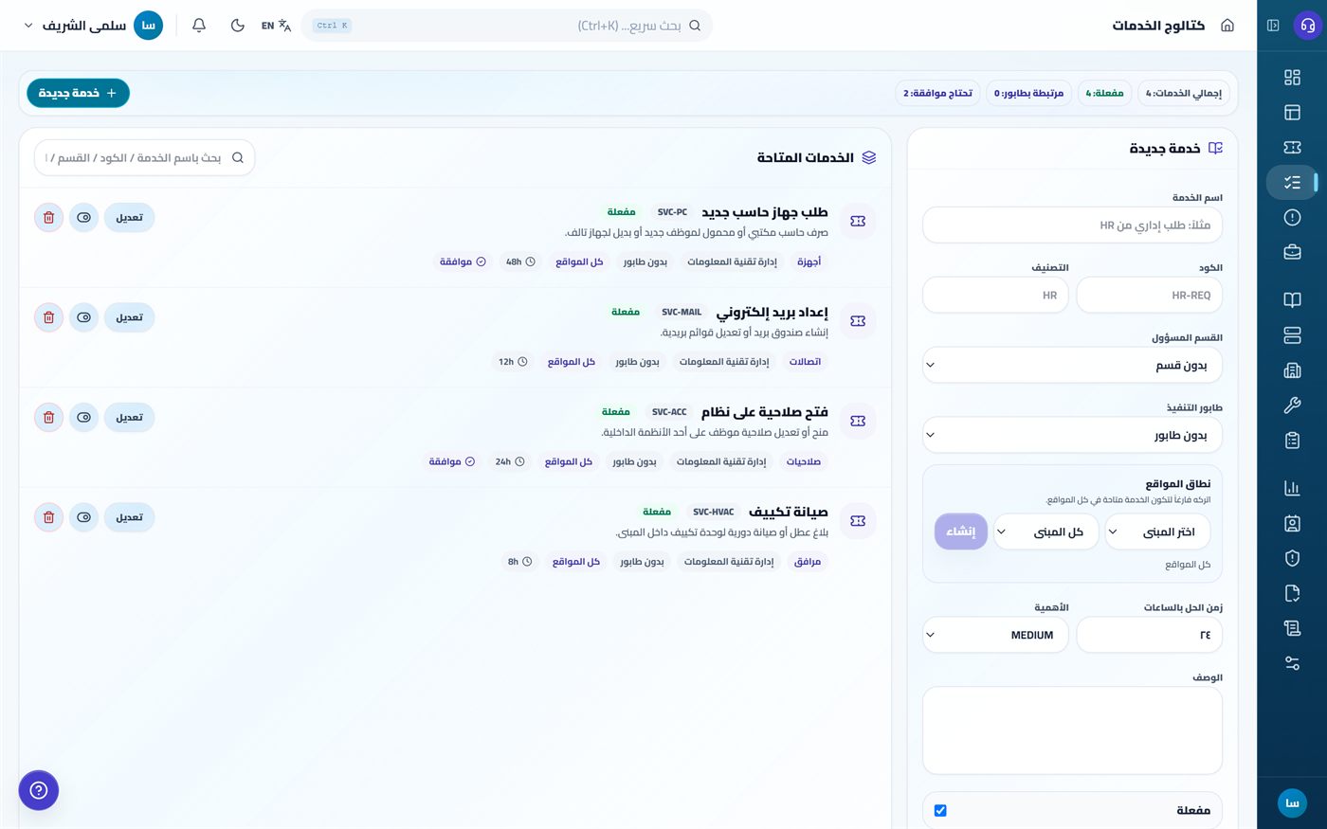1327x829 pixels.
Task: Toggle the eye icon for إعداد بريد إلكتروني
Action: click(x=83, y=317)
